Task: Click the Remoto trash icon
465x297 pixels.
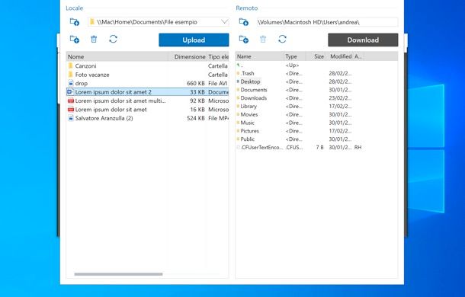Action: click(263, 39)
